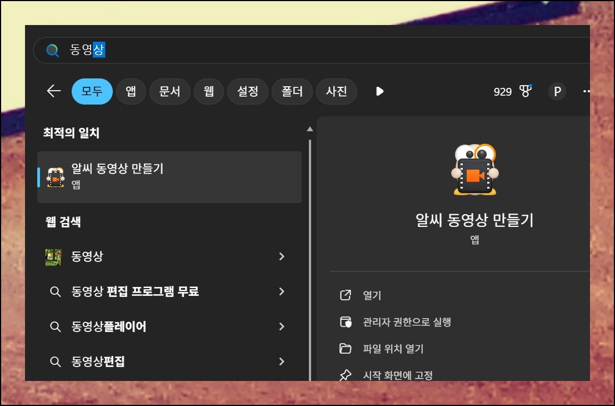Click the 929 rewards points
The width and height of the screenshot is (615, 406).
point(502,92)
